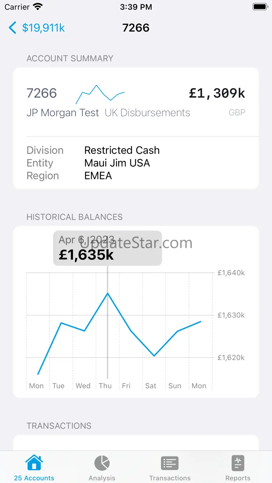Viewport: 272px width, 483px height.
Task: Tap the Apr 6, 2023 tooltip
Action: [107, 248]
